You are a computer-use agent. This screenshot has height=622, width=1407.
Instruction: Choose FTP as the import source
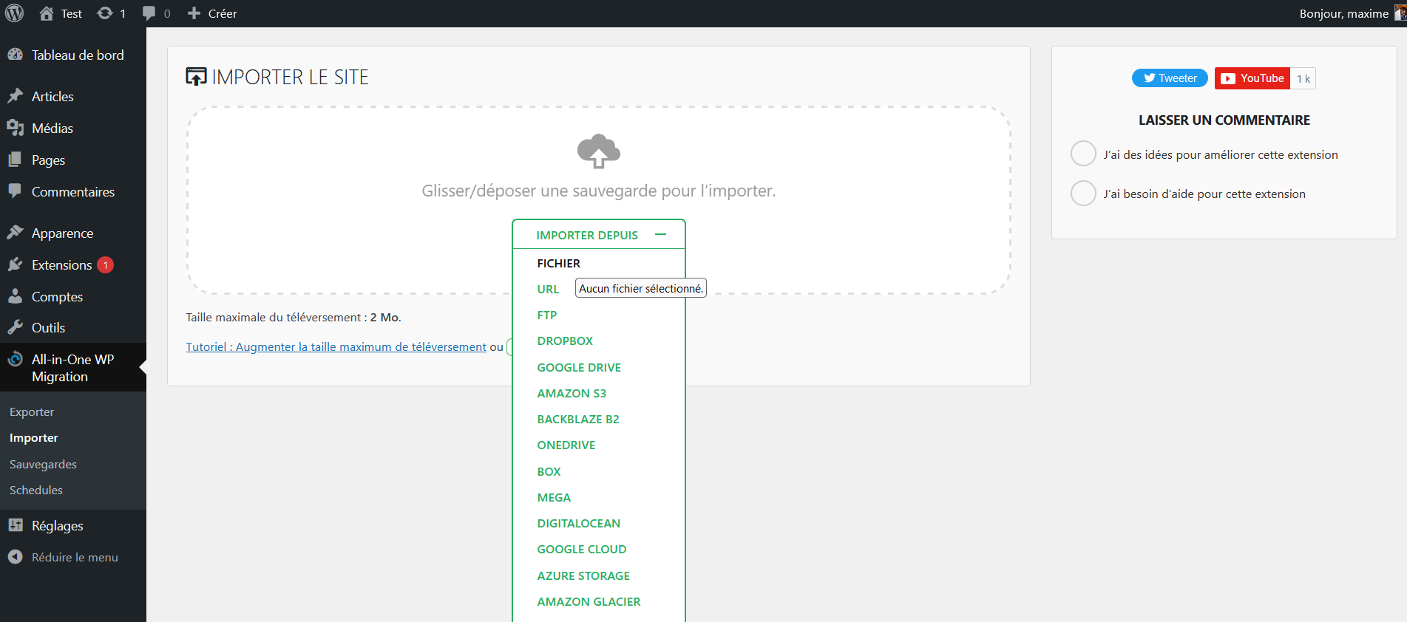(547, 315)
